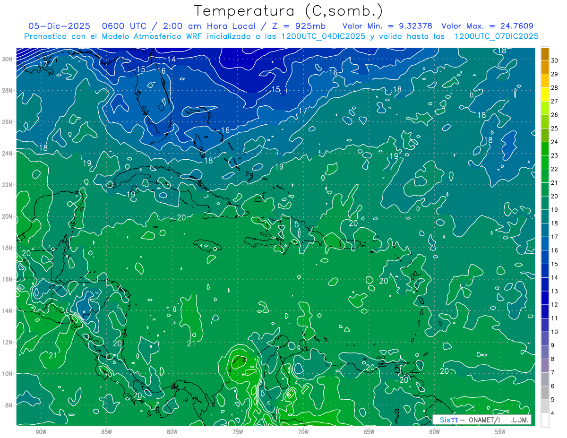Click initialization time '1200UTC_04DIC2025'
This screenshot has width=567, height=438.
tap(323, 36)
